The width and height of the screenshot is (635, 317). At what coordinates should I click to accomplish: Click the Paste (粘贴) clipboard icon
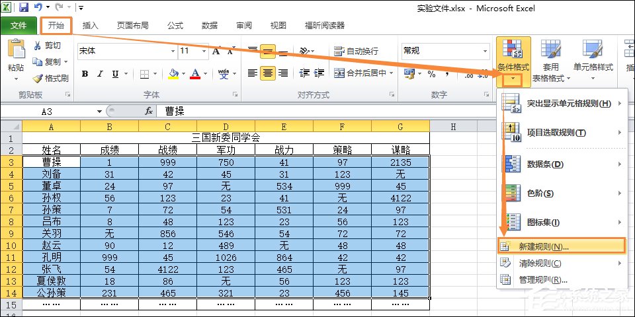(15, 56)
